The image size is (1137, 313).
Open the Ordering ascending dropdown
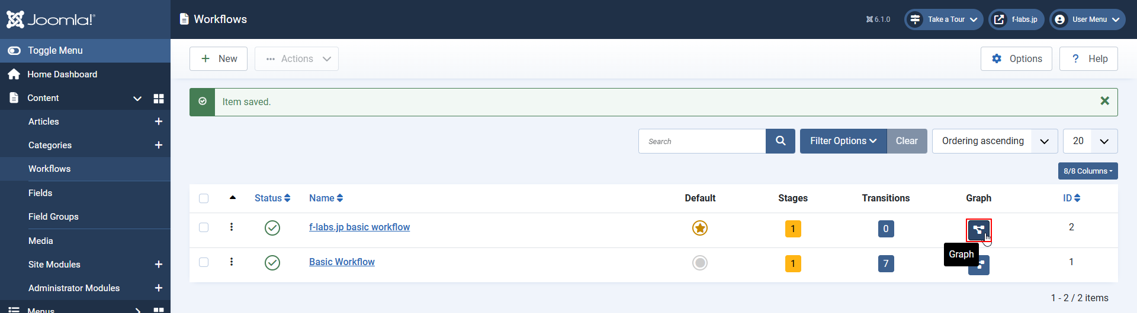coord(994,141)
